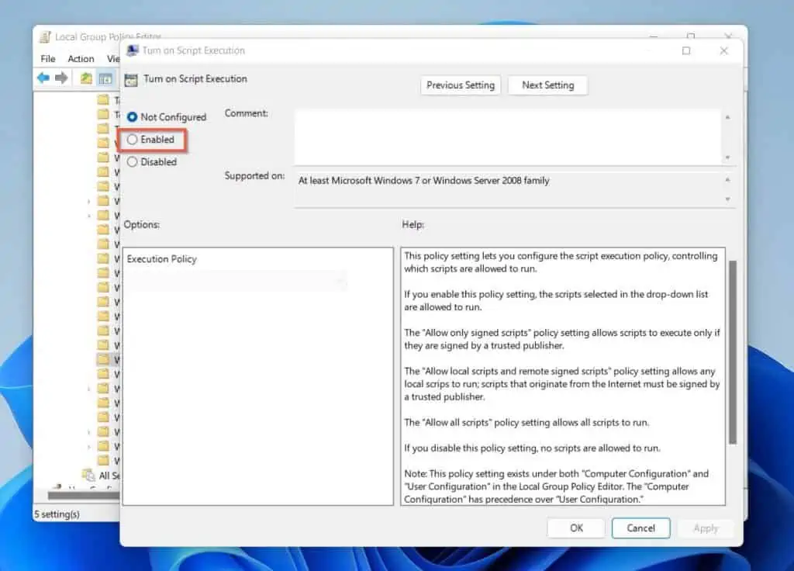Image resolution: width=794 pixels, height=571 pixels.
Task: Click the Execution Policy label
Action: click(x=161, y=259)
